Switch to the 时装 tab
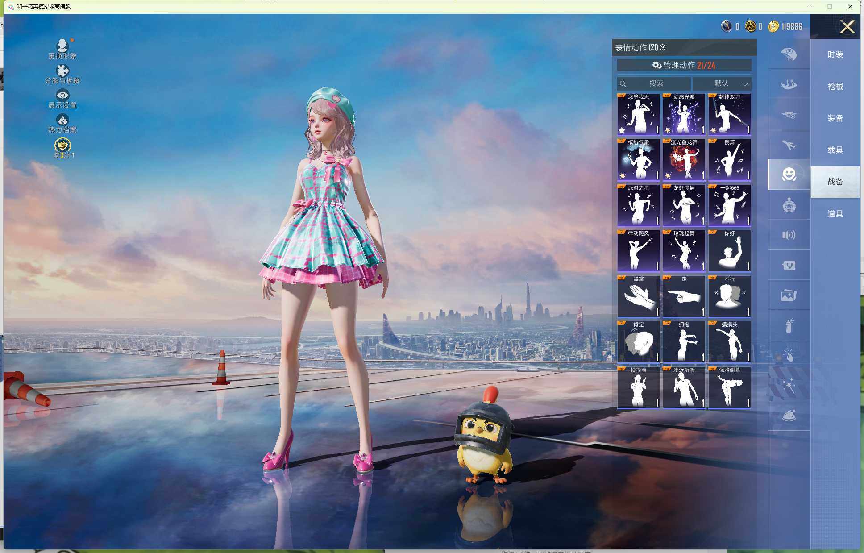This screenshot has height=553, width=864. (835, 54)
